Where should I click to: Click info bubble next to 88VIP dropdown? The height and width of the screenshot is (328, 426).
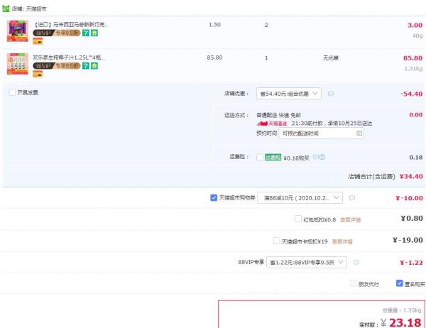[356, 262]
